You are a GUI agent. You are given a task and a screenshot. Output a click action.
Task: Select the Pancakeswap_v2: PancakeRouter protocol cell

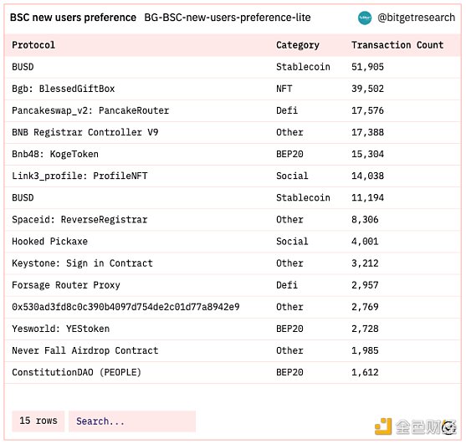point(90,110)
